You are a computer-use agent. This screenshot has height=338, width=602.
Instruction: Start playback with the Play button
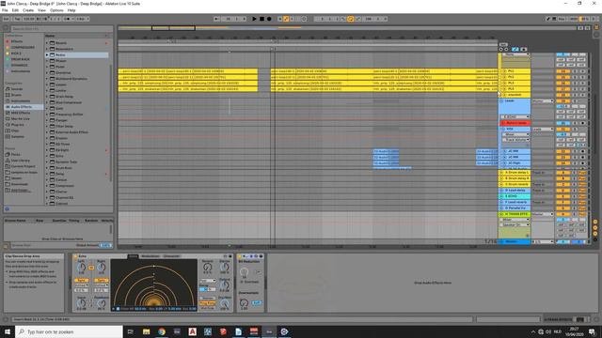[x=254, y=19]
